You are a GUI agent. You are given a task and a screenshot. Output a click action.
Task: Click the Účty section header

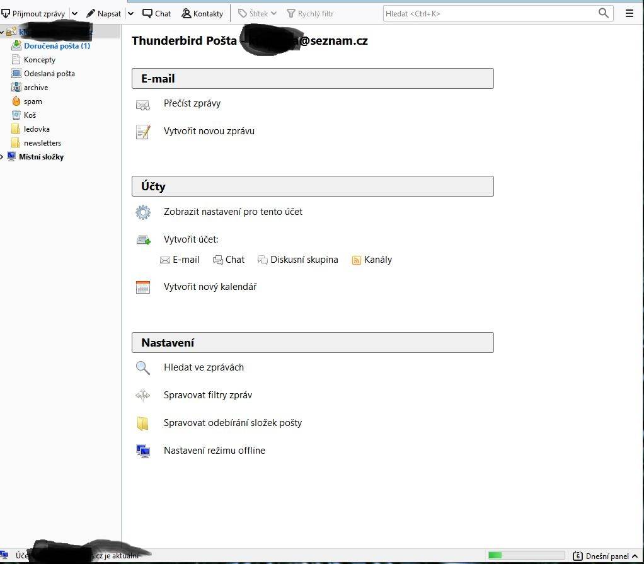tap(313, 186)
